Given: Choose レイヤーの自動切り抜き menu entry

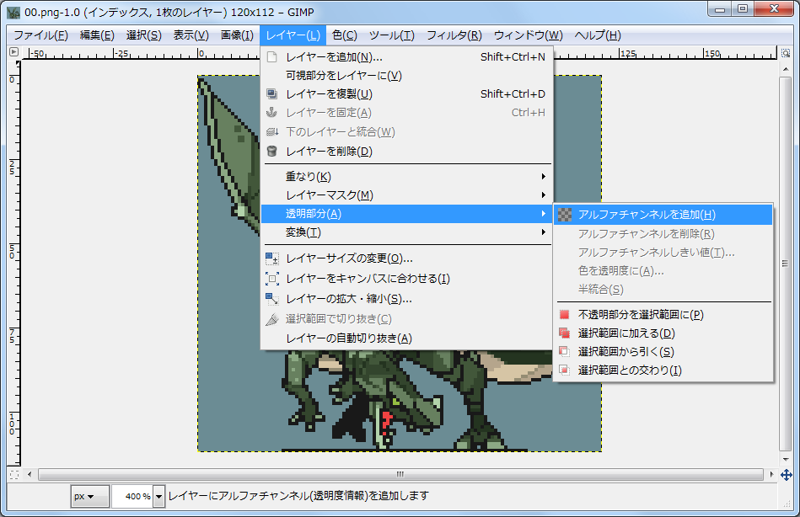Looking at the screenshot, I should tap(348, 338).
